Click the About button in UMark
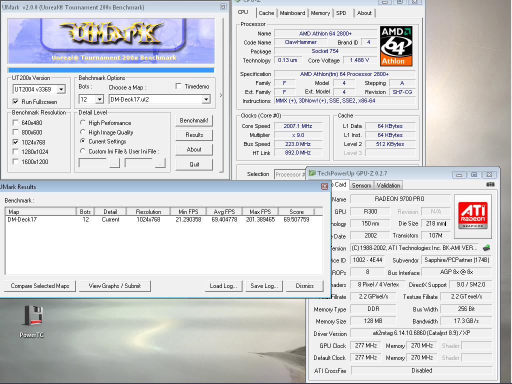 click(194, 149)
